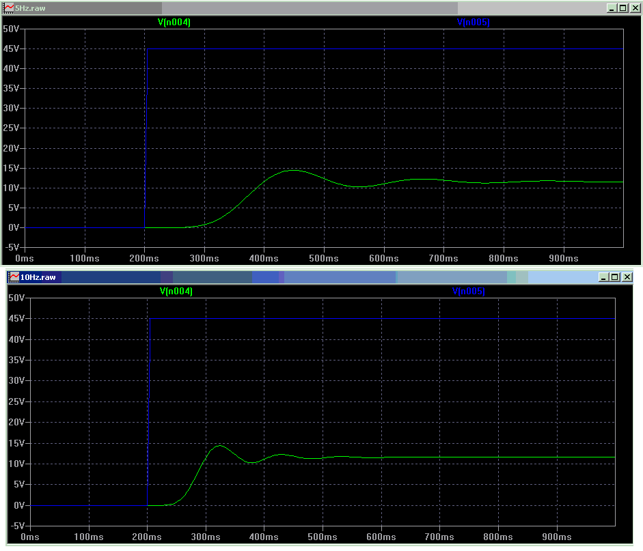The width and height of the screenshot is (643, 551).
Task: Click the 50V axis label in 10Hz.raw plot
Action: pyautogui.click(x=16, y=298)
